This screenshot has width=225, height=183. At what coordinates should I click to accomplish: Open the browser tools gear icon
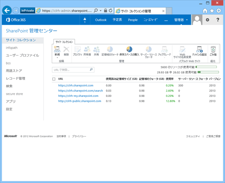(x=219, y=11)
